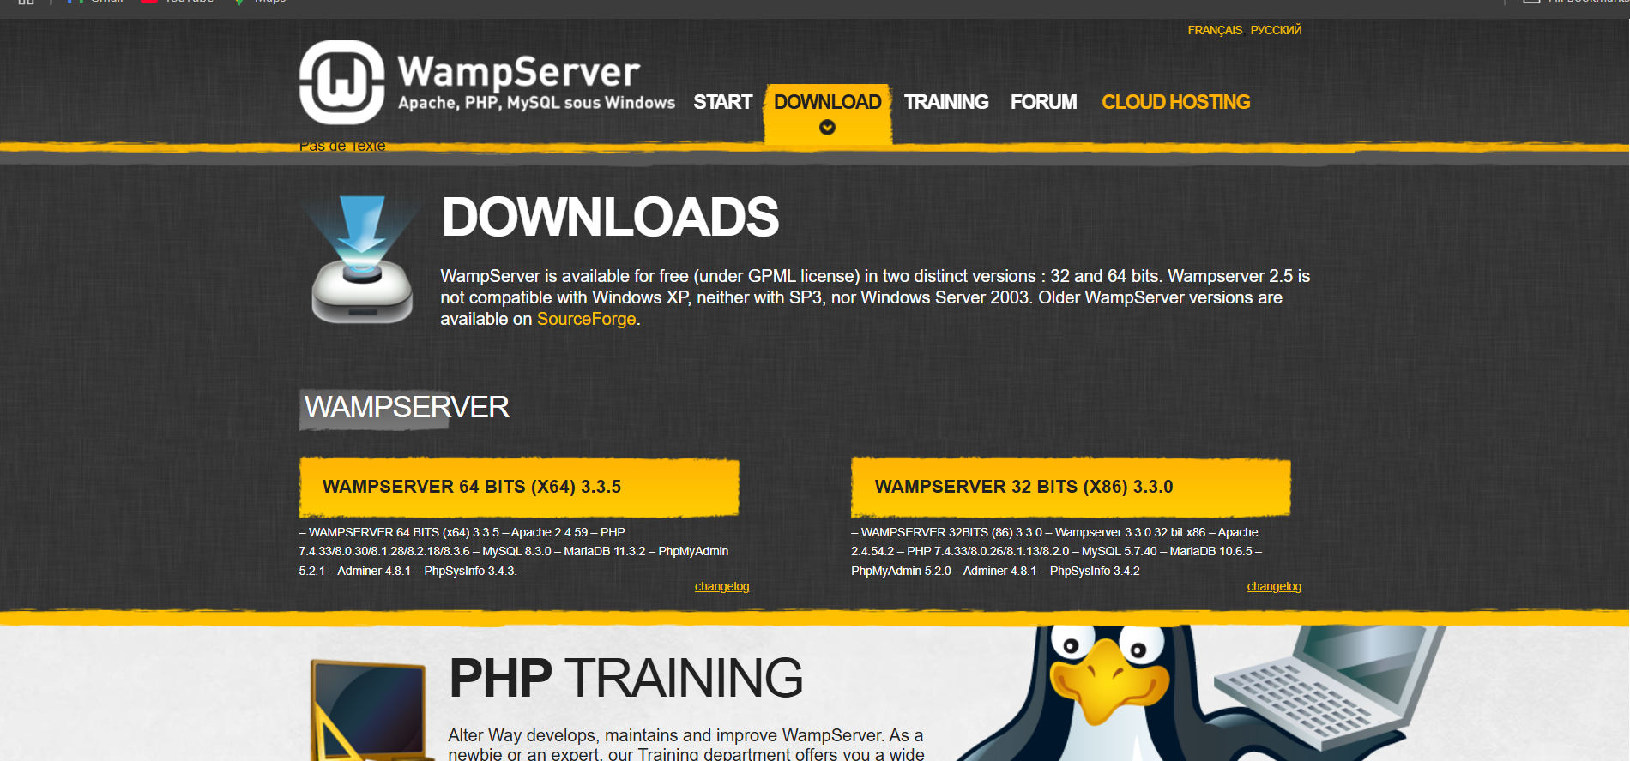Click the penguin mascot image

(1107, 692)
